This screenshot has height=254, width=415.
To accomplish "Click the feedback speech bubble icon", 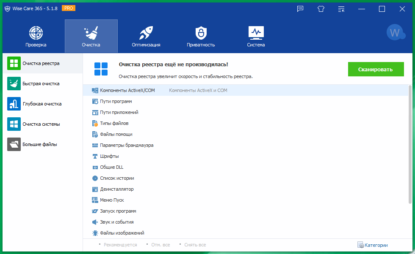I will click(300, 8).
